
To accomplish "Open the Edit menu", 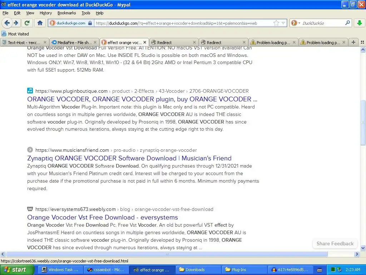I will [17, 13].
